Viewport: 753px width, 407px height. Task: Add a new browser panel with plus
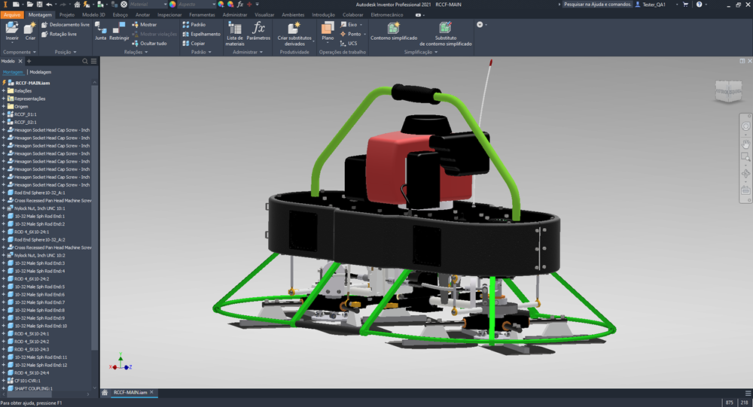point(29,61)
